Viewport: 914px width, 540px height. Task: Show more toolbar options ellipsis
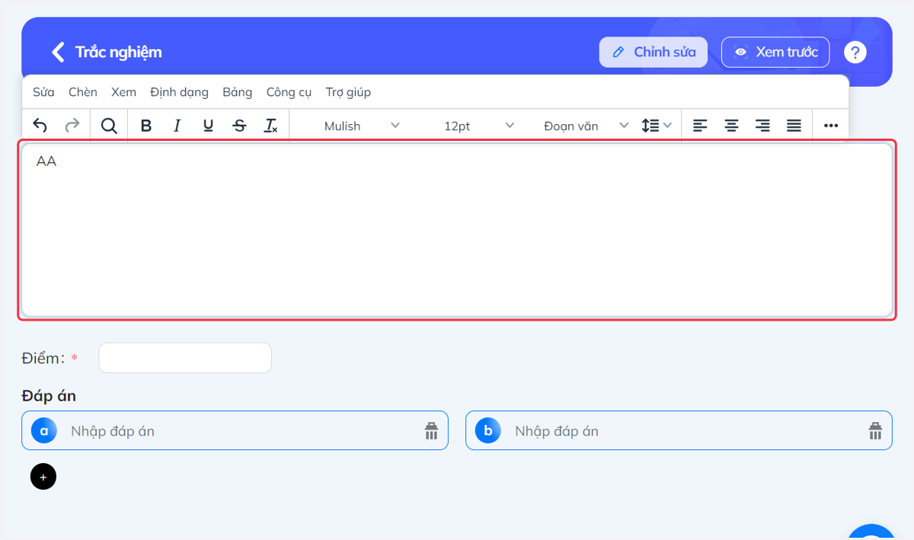point(831,126)
